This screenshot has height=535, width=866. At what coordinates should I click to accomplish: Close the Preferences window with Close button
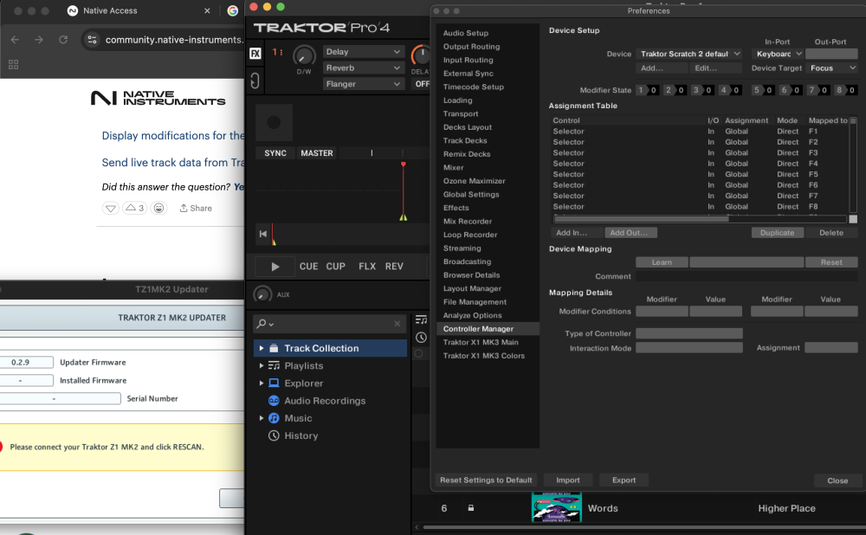(837, 480)
